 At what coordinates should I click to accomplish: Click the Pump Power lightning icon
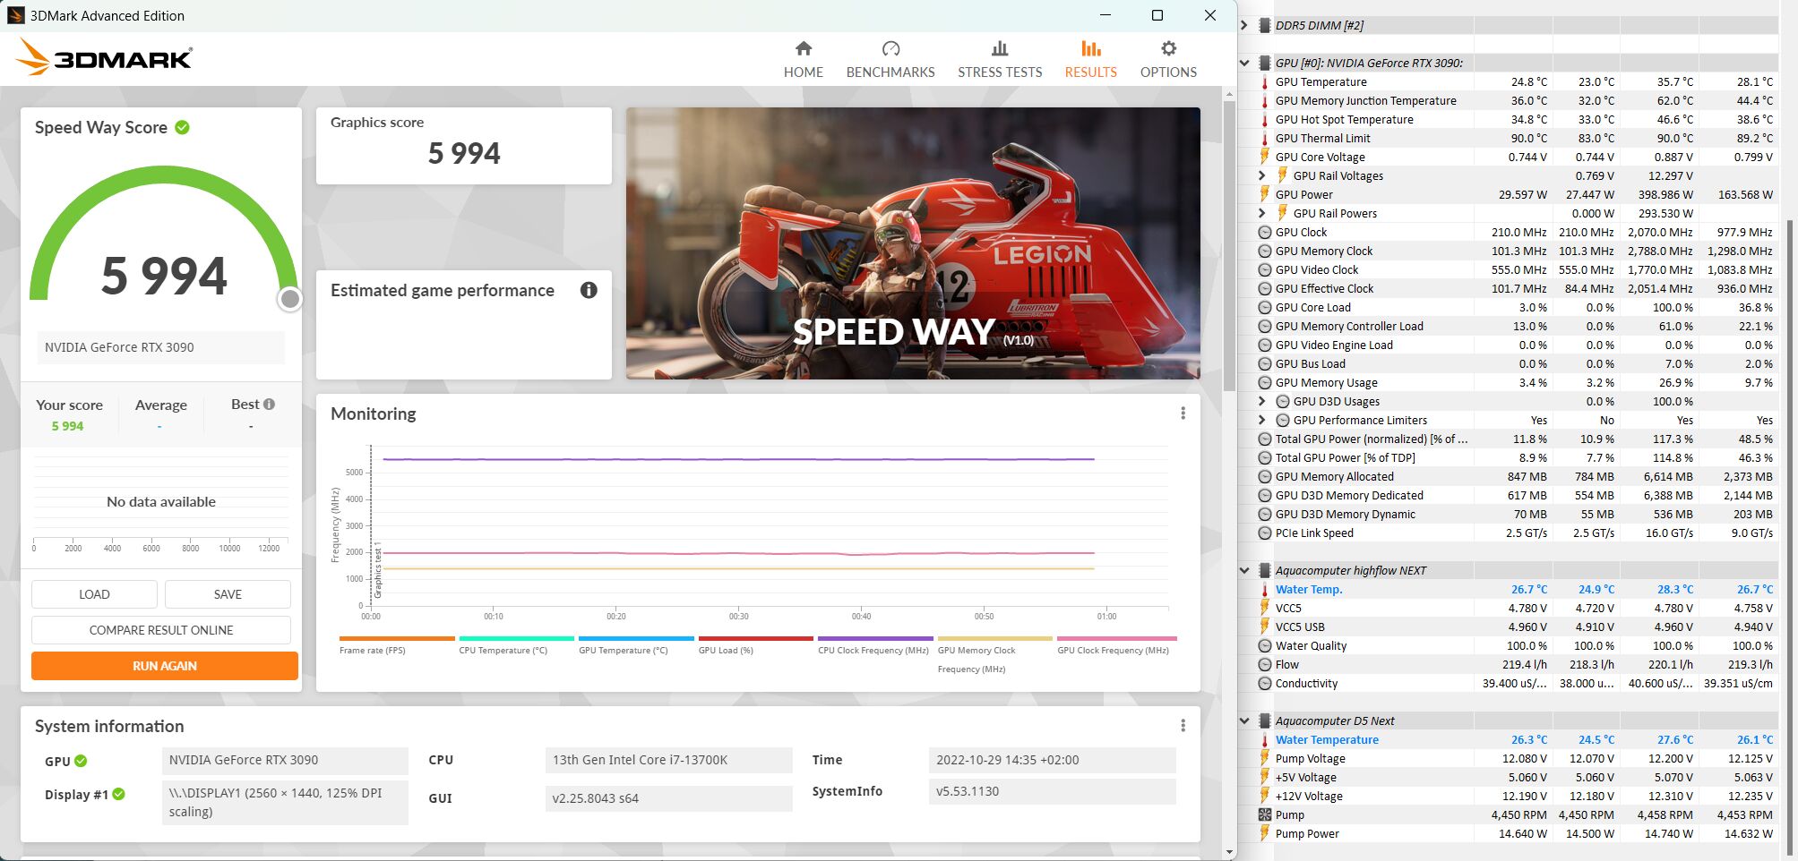pos(1265,833)
